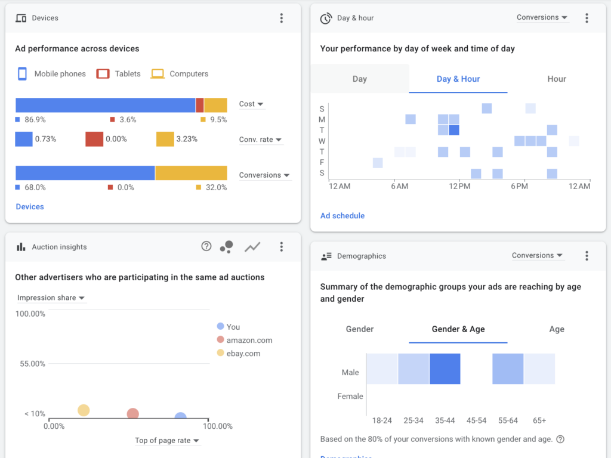
Task: Click the amazon.com bubble on the scatter plot
Action: pos(132,413)
